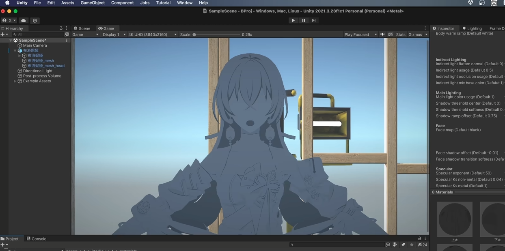Open the cloud services icon
This screenshot has width=505, height=251.
(24, 20)
